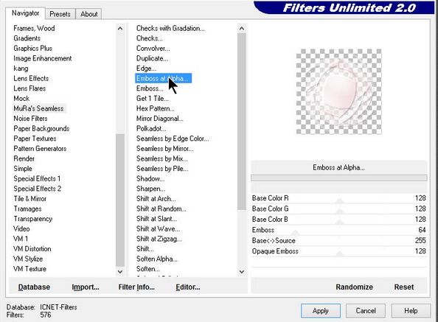The width and height of the screenshot is (438, 322).
Task: Select the Paper Textures category
Action: (35, 139)
